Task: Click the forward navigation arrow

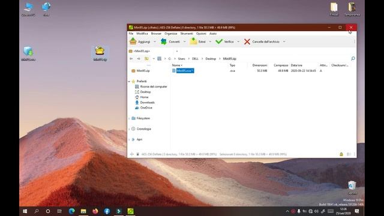Action: [139, 59]
